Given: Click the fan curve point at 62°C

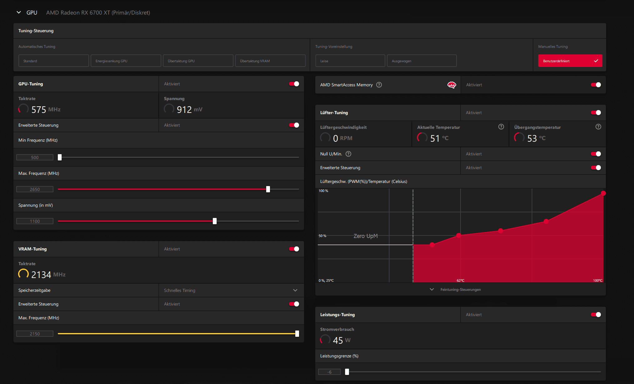Looking at the screenshot, I should pyautogui.click(x=458, y=235).
